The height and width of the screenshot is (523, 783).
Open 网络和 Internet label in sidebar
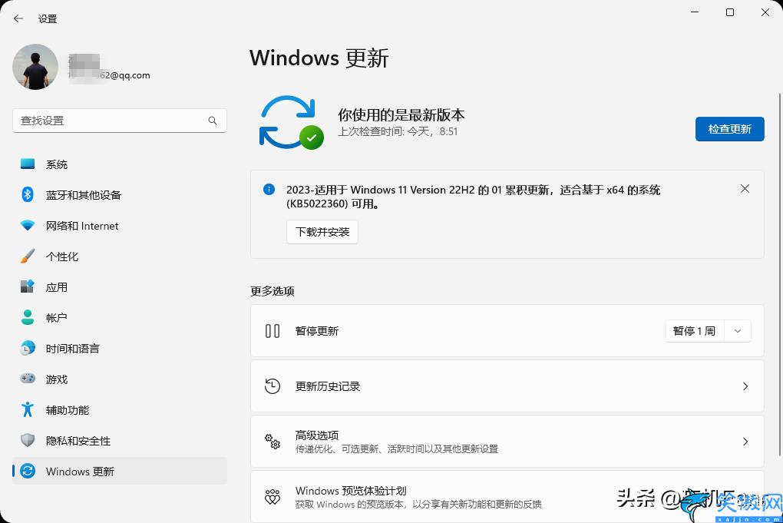82,226
